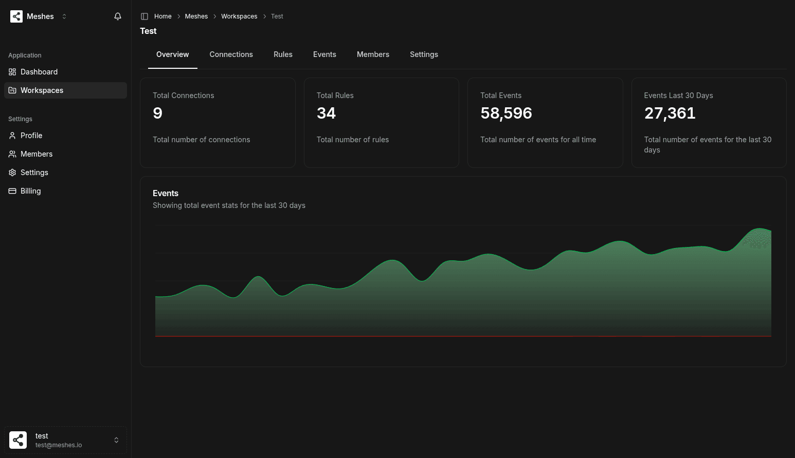The height and width of the screenshot is (458, 795).
Task: Open Profile via the person icon
Action: [12, 136]
